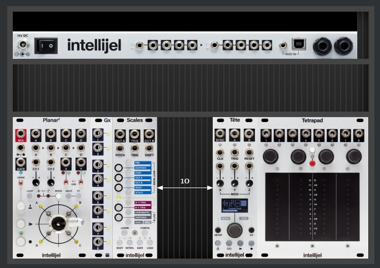This screenshot has height=268, width=380.
Task: Click the LEARN button on Scales
Action: [124, 233]
